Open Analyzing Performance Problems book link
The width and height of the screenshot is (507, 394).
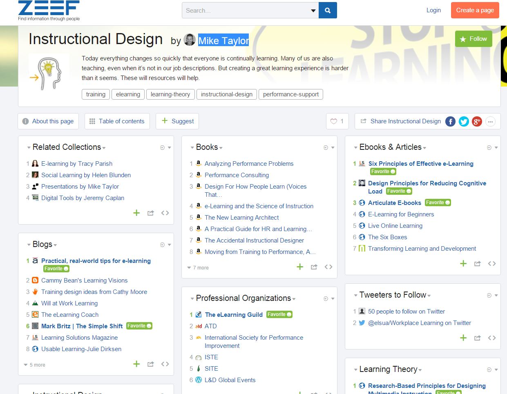249,164
